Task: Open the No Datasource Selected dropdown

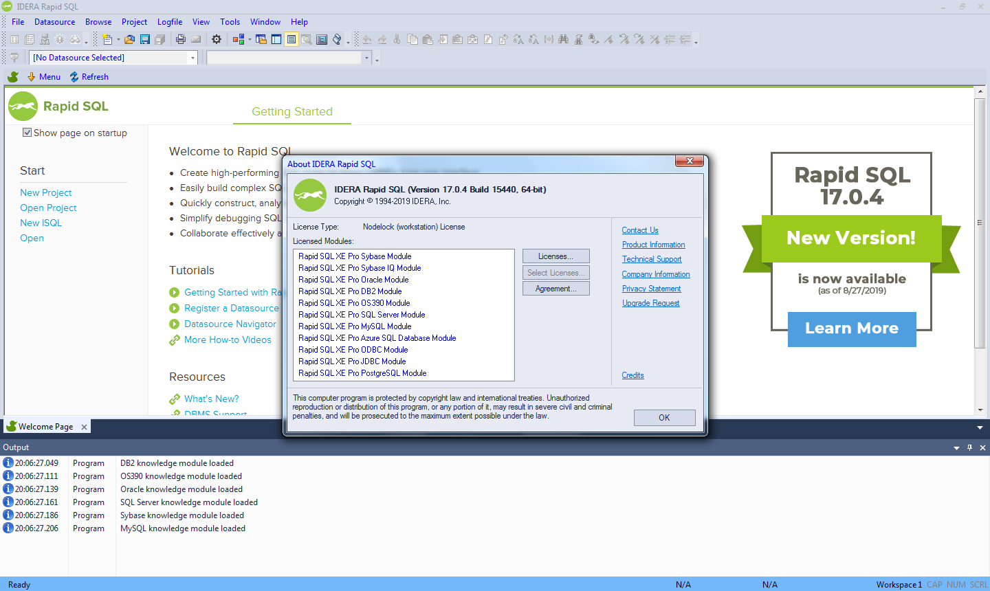Action: coord(192,58)
